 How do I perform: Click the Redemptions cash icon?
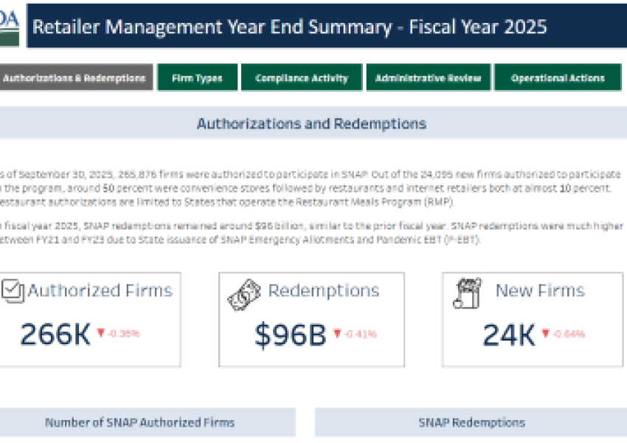coord(244,295)
